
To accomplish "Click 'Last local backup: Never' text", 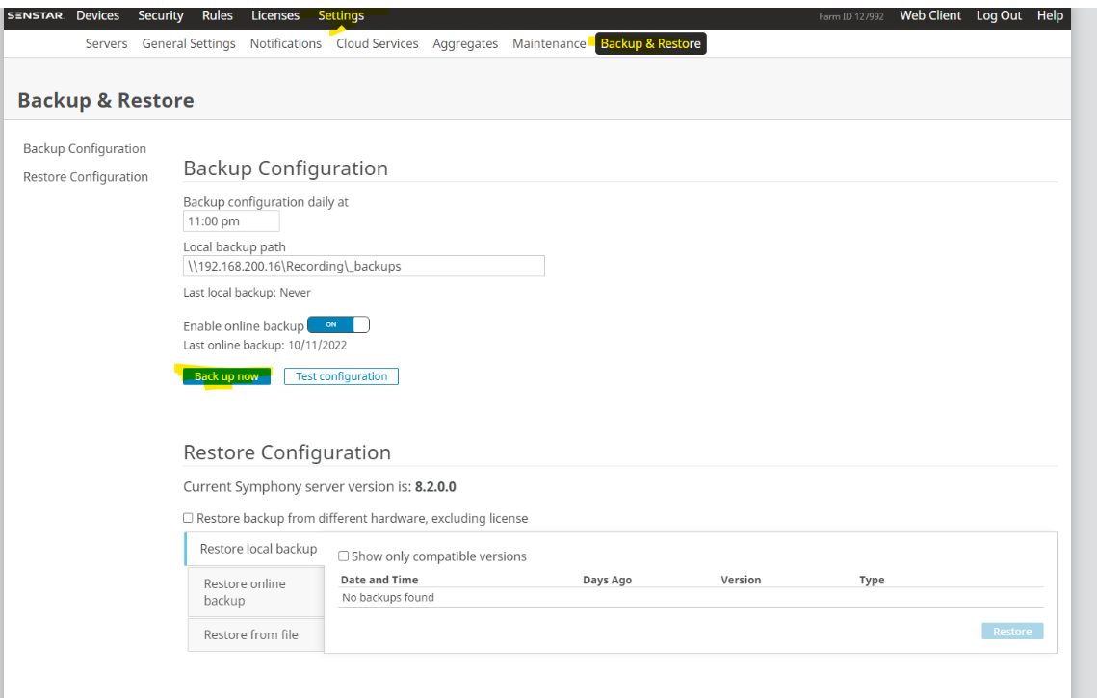I will pyautogui.click(x=247, y=293).
